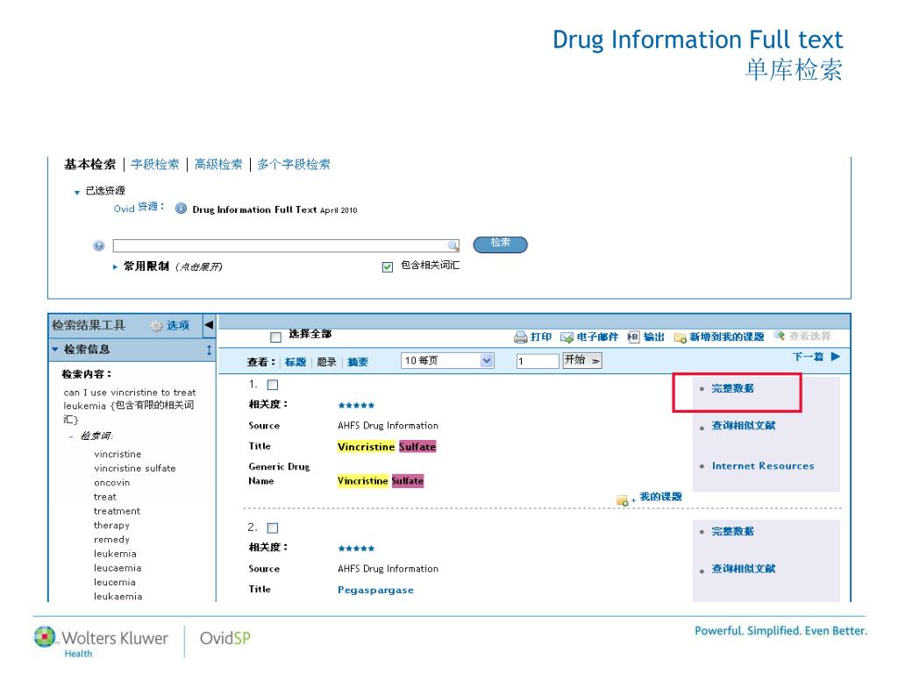Click the search term 'vincristine sulfate'
Image resolution: width=898 pixels, height=673 pixels.
(134, 469)
